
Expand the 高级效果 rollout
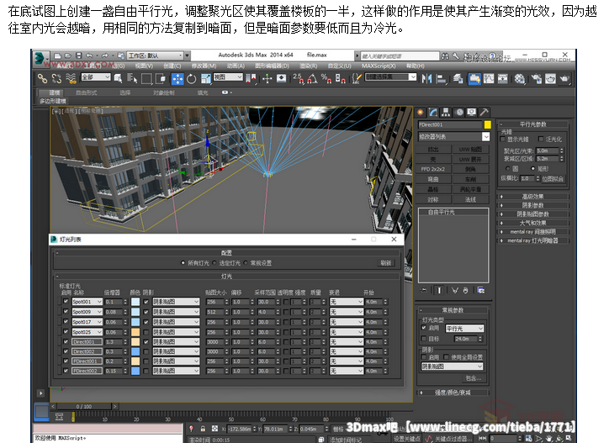click(x=533, y=197)
